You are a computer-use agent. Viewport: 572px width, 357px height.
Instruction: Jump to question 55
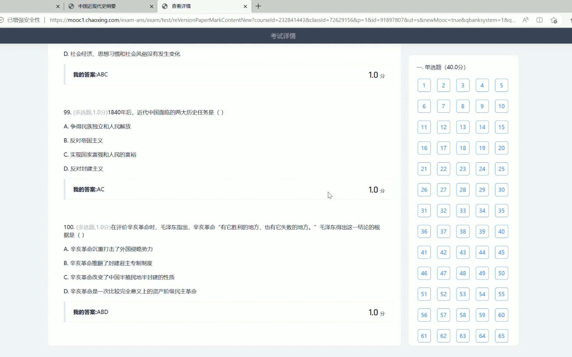pos(501,294)
